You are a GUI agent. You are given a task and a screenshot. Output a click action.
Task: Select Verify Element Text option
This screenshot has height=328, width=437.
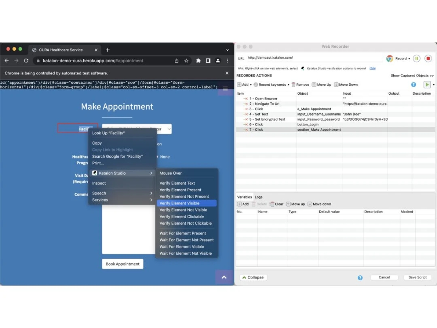pyautogui.click(x=187, y=183)
